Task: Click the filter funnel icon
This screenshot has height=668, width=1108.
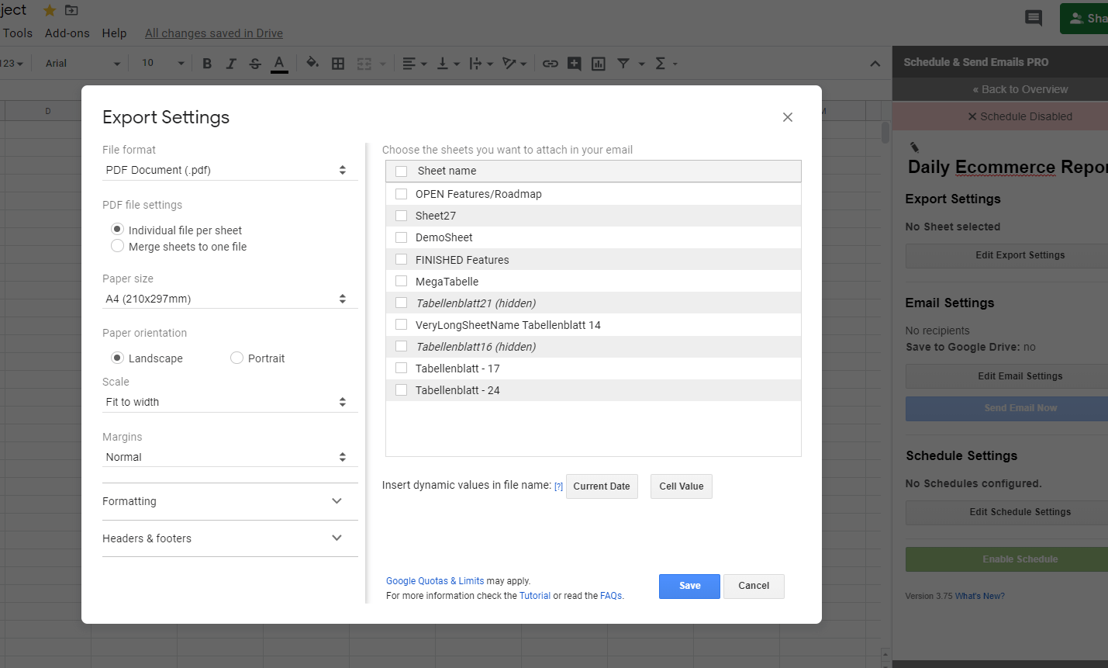Action: (623, 64)
